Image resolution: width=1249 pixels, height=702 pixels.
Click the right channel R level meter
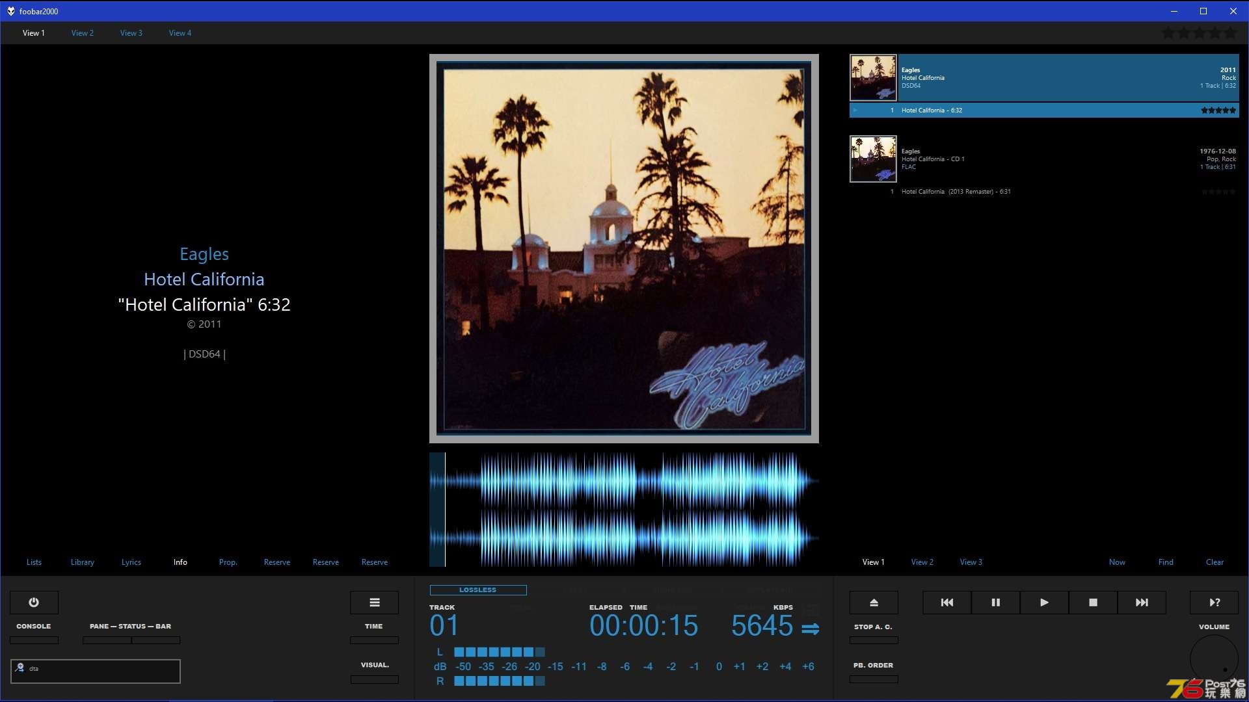(x=499, y=681)
